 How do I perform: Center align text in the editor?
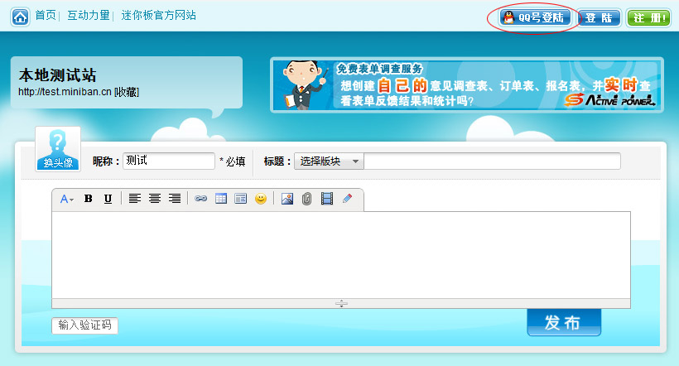click(155, 199)
